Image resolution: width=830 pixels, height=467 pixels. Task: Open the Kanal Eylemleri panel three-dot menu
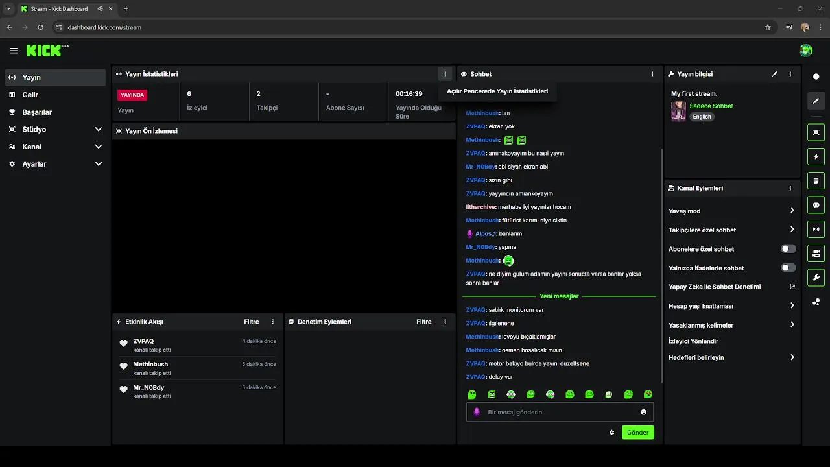[x=790, y=188]
